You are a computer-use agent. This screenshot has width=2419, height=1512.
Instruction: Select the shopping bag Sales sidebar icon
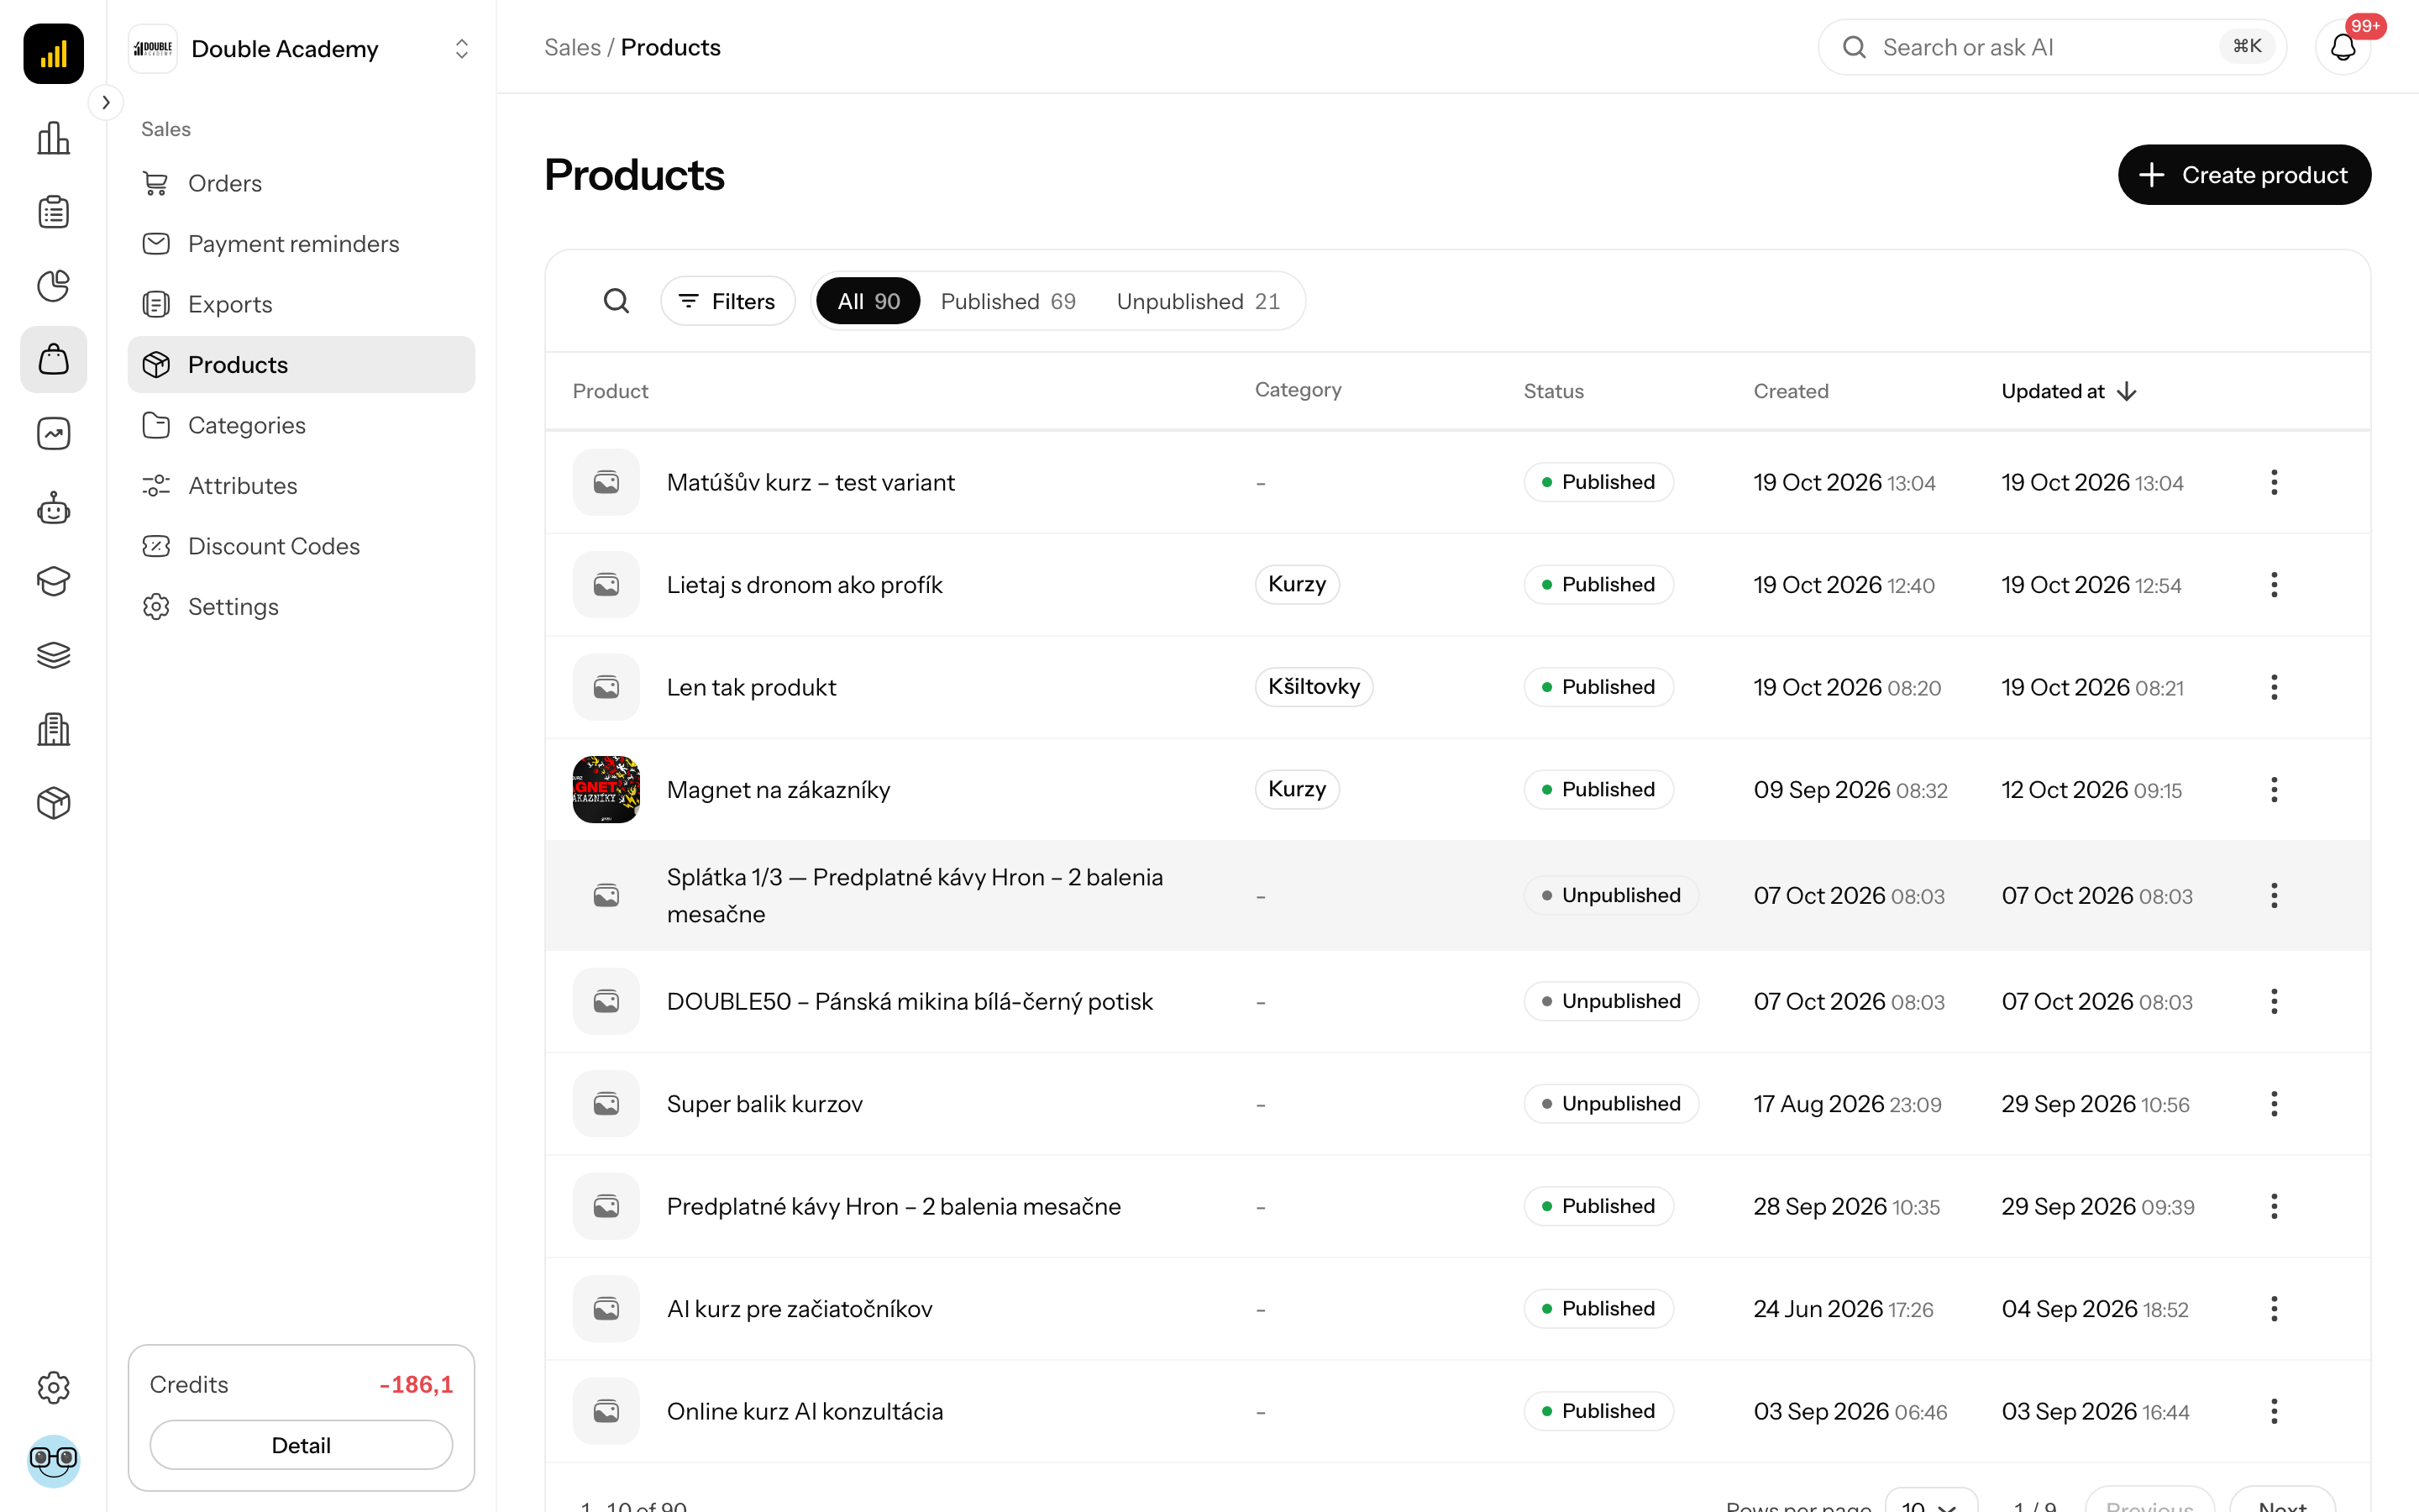pyautogui.click(x=53, y=359)
